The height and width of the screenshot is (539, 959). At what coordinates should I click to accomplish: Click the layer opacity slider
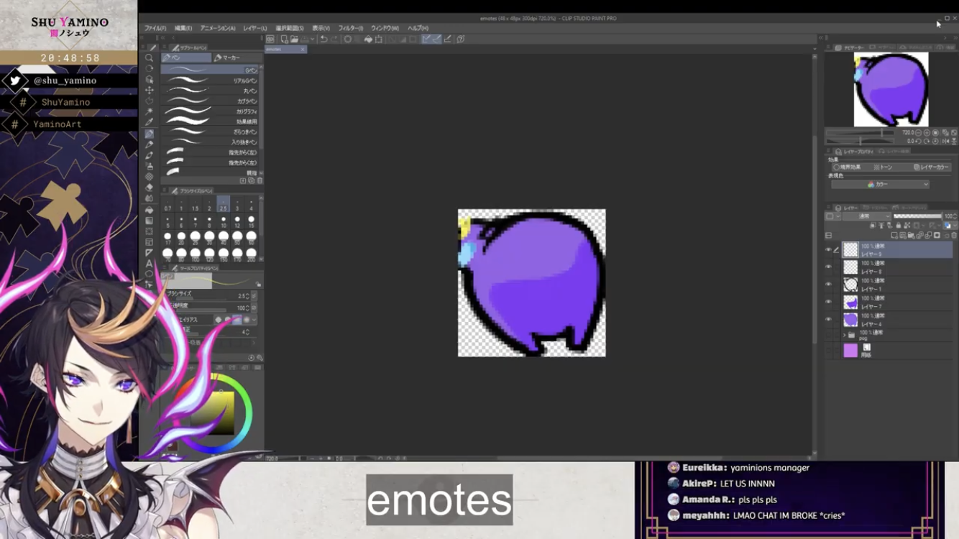tap(917, 216)
